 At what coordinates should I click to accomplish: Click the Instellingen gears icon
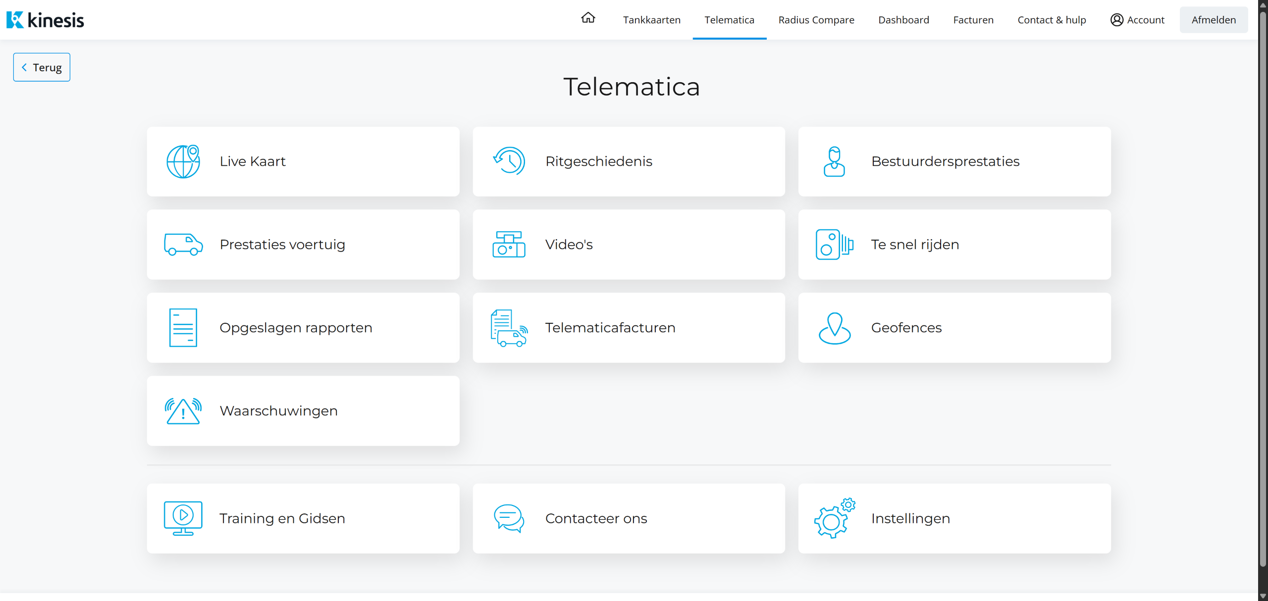pyautogui.click(x=834, y=518)
